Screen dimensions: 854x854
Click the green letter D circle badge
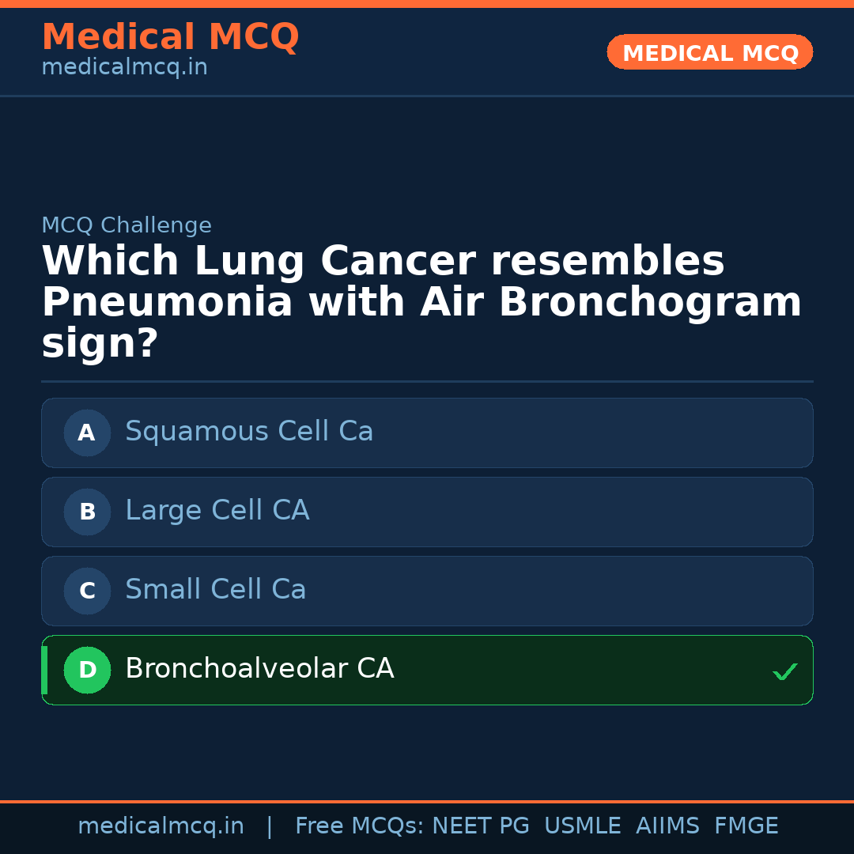tap(87, 670)
